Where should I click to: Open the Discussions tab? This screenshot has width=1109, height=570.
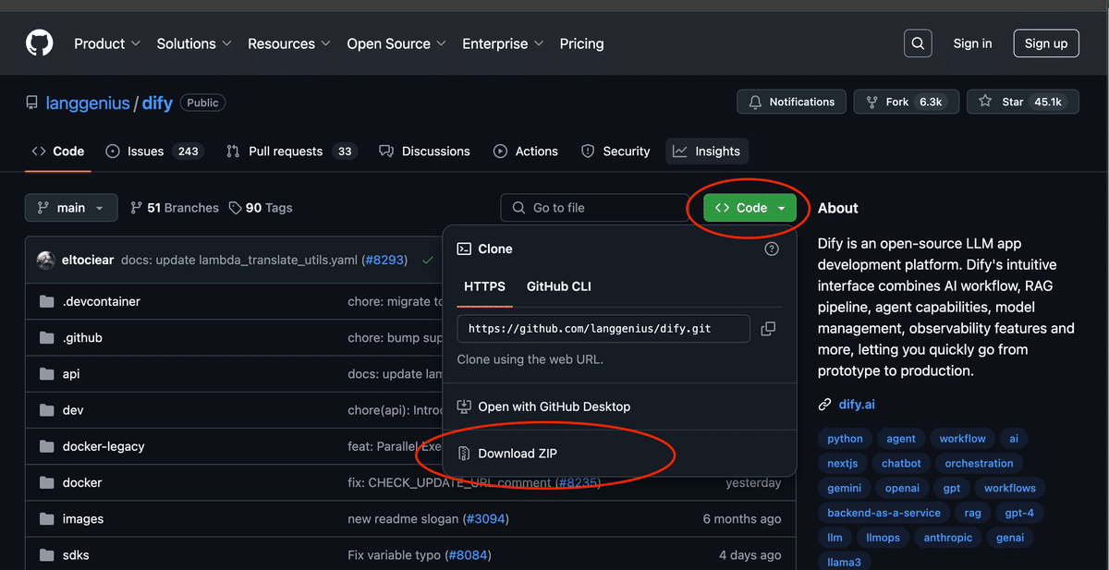tap(425, 152)
